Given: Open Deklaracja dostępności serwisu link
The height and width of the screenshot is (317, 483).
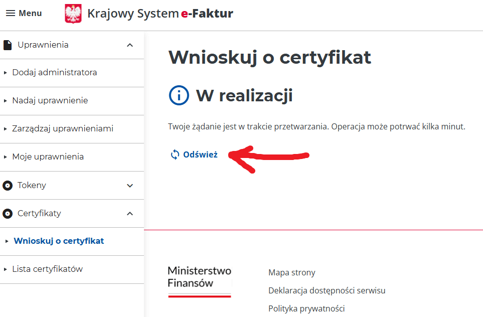Looking at the screenshot, I should [327, 291].
